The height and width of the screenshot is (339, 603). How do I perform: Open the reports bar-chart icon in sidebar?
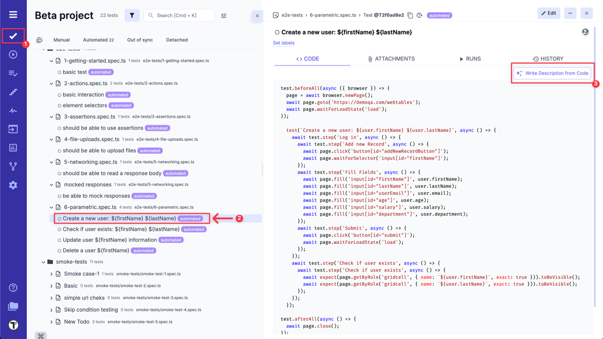click(13, 147)
